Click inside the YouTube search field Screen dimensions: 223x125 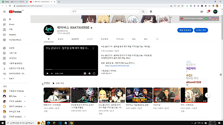(x=106, y=11)
